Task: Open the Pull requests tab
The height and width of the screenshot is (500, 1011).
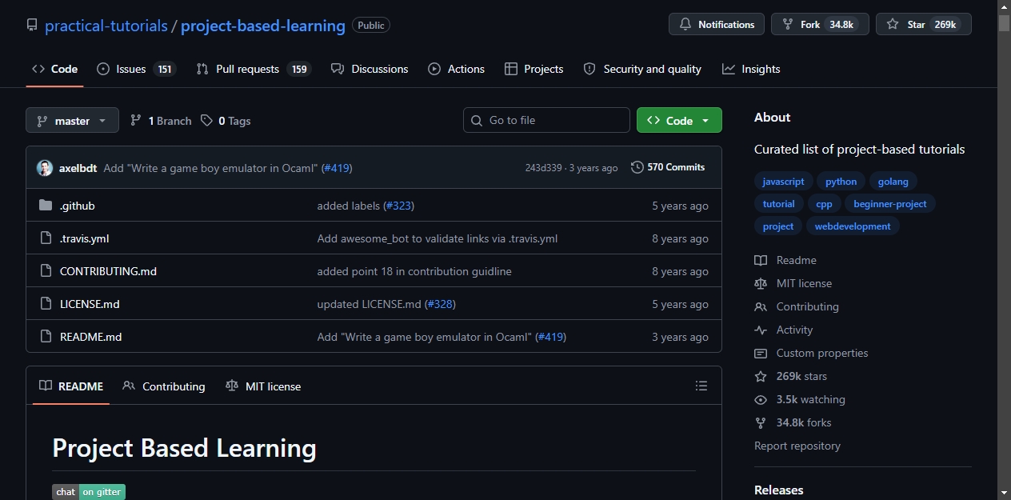Action: (254, 69)
